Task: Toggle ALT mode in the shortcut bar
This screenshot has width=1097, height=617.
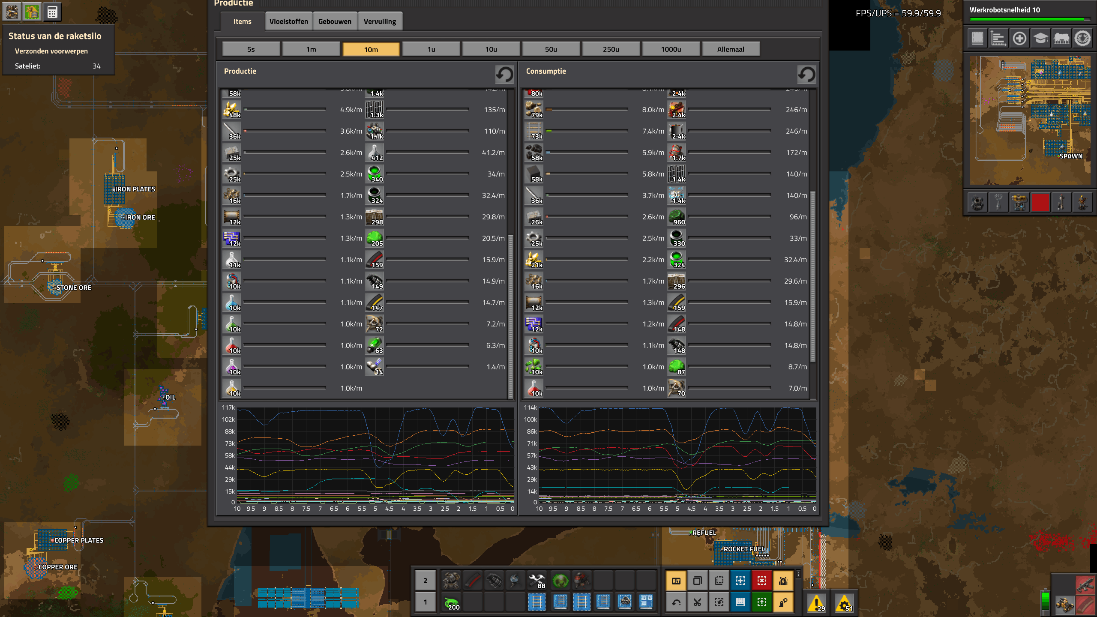Action: 676,581
